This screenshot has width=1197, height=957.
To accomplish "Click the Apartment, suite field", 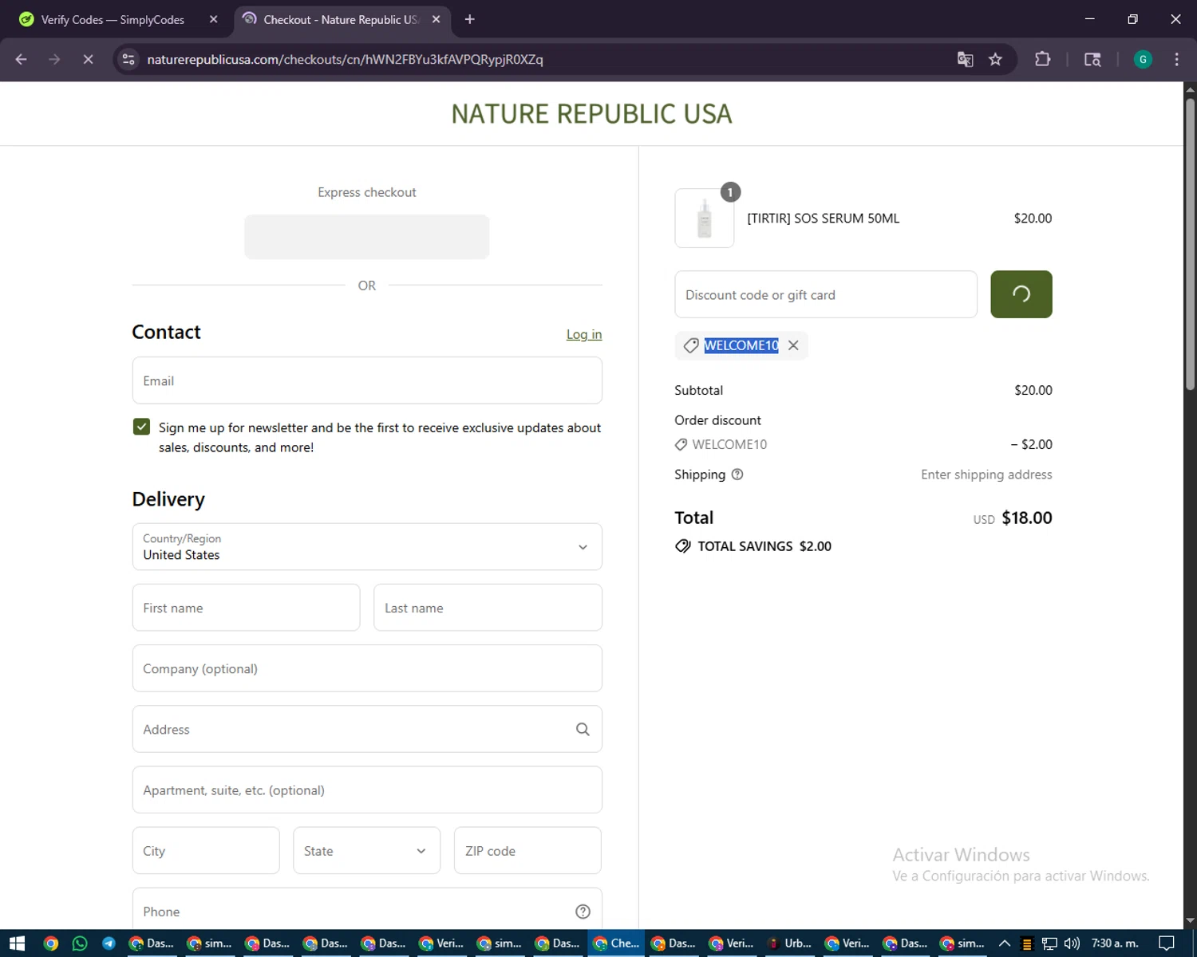I will 367,790.
